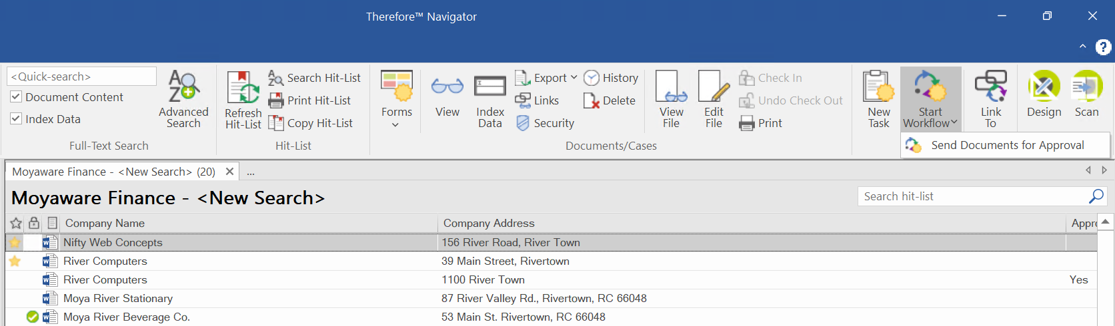Refresh the Hit-List
Image resolution: width=1115 pixels, height=326 pixels.
pyautogui.click(x=243, y=100)
